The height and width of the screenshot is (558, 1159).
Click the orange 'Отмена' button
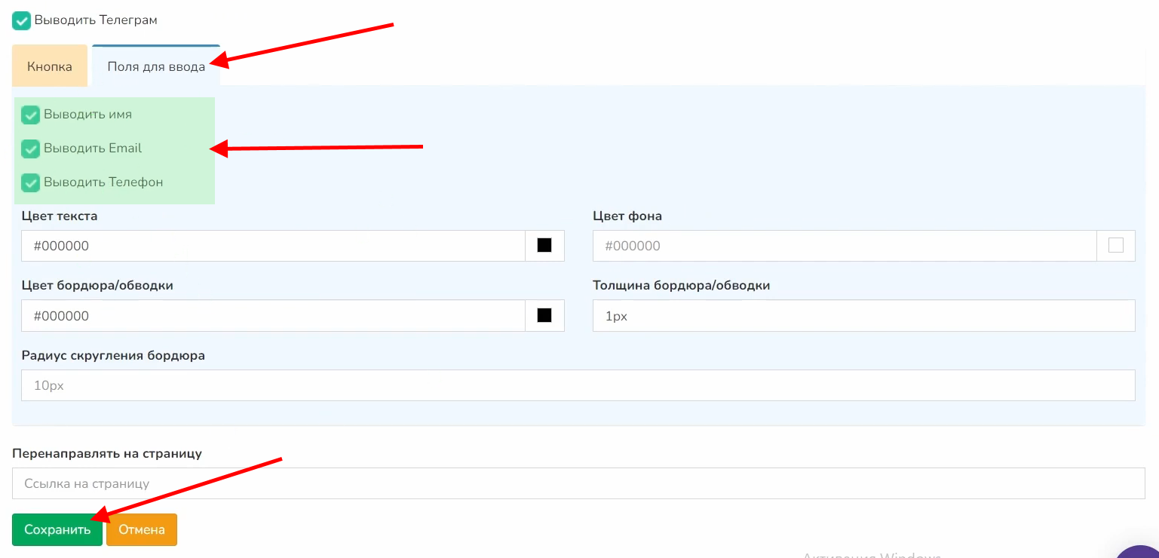(x=142, y=530)
